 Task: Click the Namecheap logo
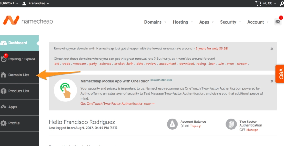pyautogui.click(x=28, y=20)
